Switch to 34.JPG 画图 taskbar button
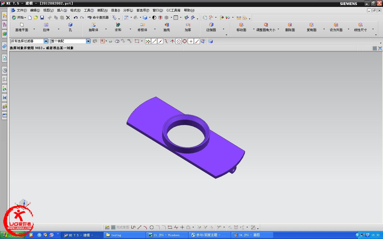 [x=252, y=235]
